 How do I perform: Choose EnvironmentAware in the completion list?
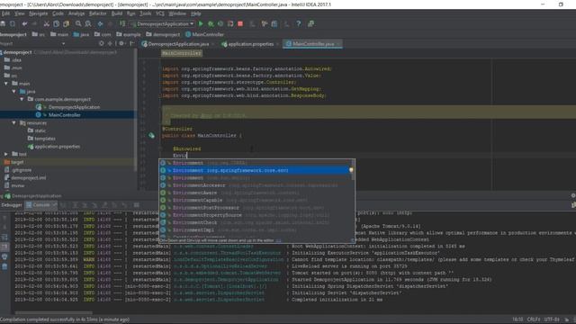256,193
